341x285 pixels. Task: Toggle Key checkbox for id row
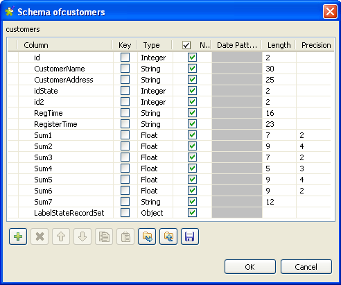click(125, 58)
